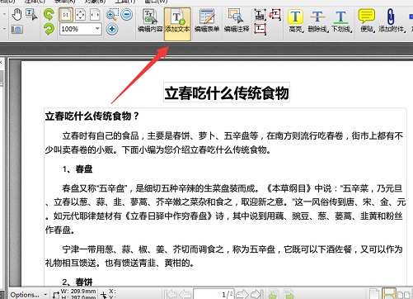413x299 pixels.
Task: Fit the whole page in window
Action: tap(80, 15)
